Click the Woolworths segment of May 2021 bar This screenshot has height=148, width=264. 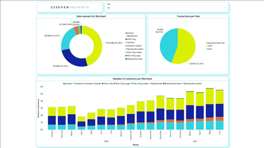pyautogui.click(x=210, y=97)
